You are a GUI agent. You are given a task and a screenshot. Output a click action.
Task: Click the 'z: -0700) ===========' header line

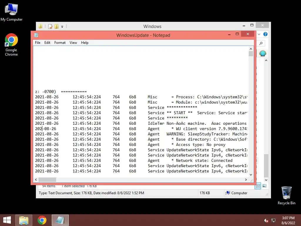[x=61, y=92]
